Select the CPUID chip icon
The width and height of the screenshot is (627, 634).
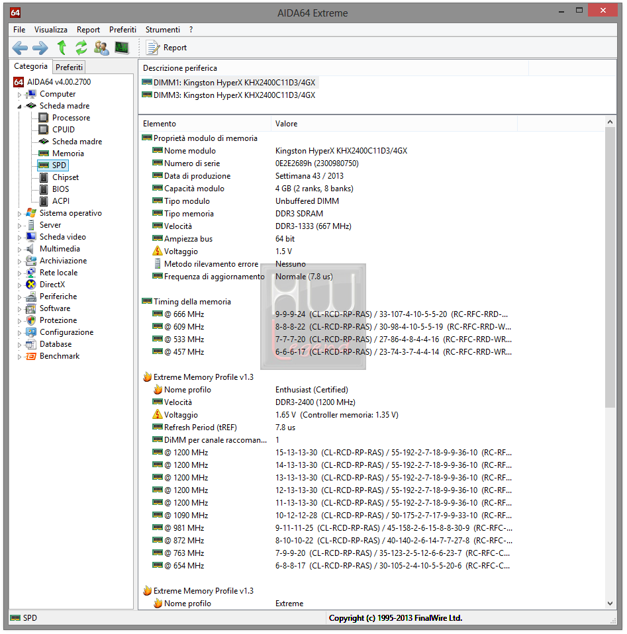coord(43,130)
